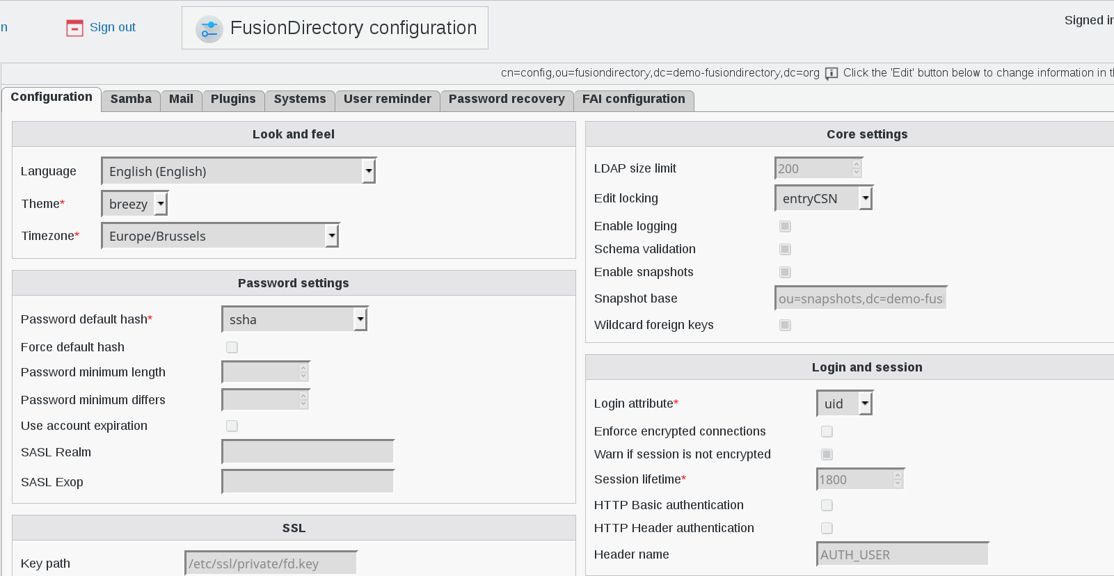Toggle the Enable snapshots checkbox

tap(785, 272)
